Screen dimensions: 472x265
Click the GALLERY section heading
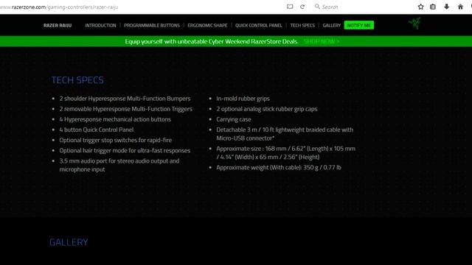click(x=69, y=242)
